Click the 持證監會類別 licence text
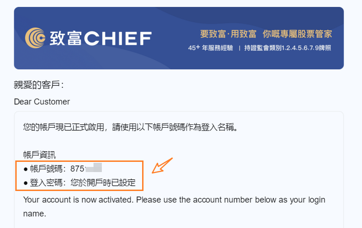The width and height of the screenshot is (362, 228). click(288, 48)
